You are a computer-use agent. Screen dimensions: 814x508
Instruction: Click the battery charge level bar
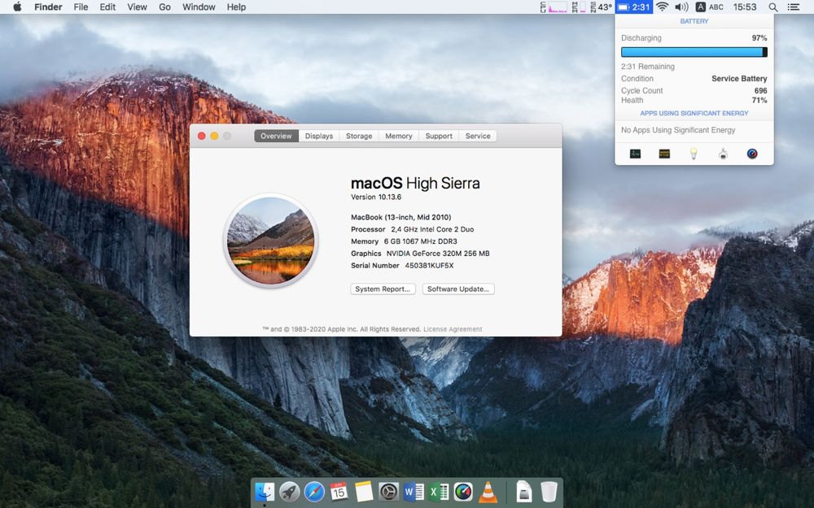(x=694, y=52)
